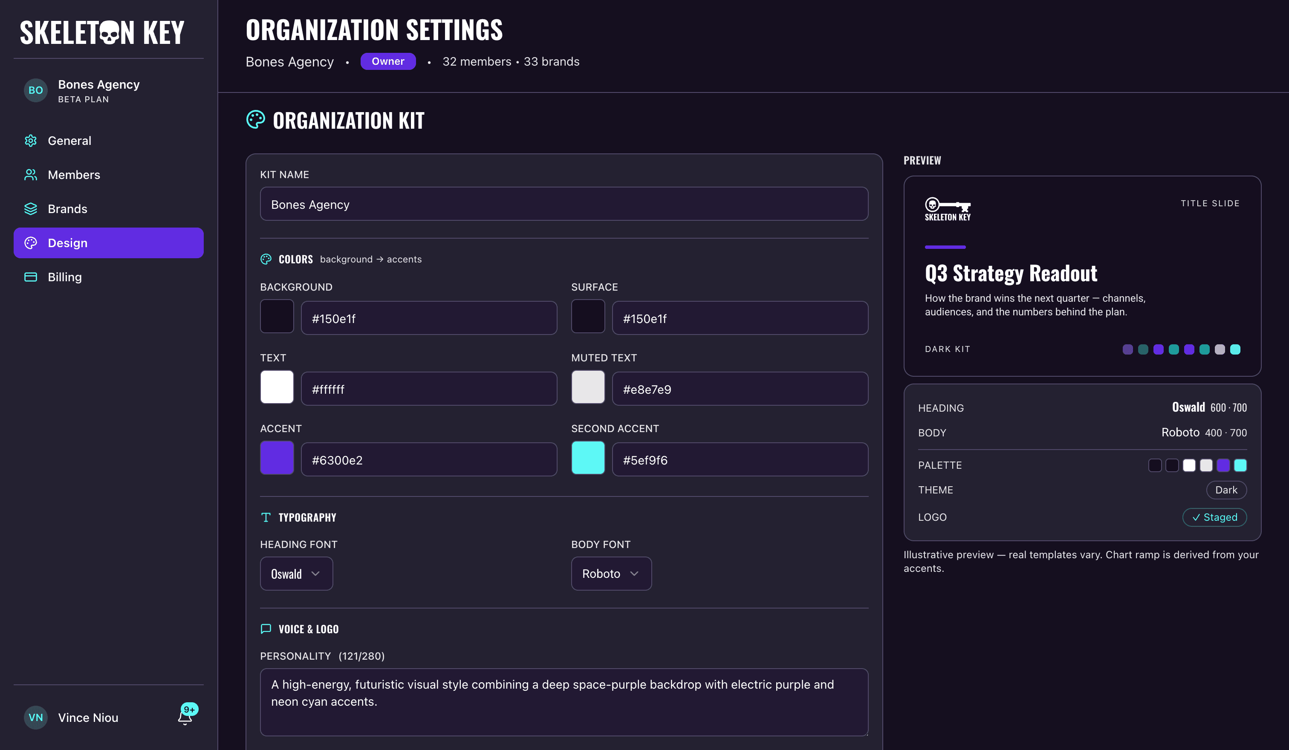Click the Muted Text hex #e8e7e9 field

[740, 389]
